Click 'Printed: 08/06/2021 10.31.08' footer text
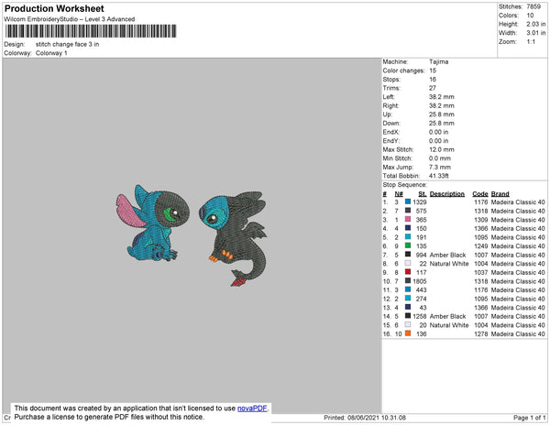The image size is (550, 425). point(365,418)
